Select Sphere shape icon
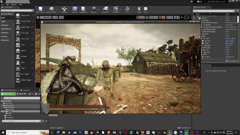The width and height of the screenshot is (240, 135). click(18, 51)
